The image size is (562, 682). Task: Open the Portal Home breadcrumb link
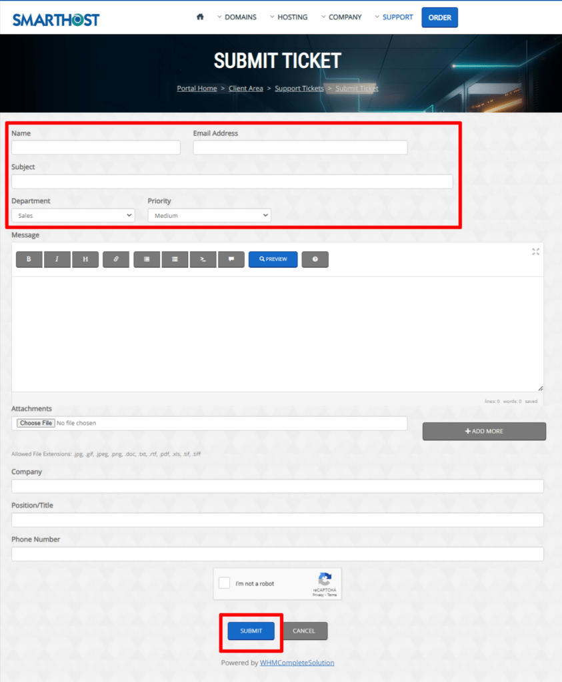pyautogui.click(x=197, y=88)
